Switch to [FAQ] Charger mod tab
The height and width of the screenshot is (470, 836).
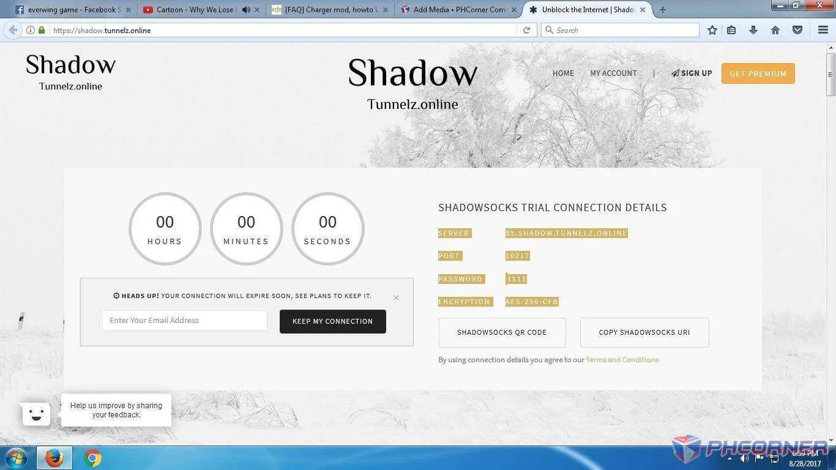click(x=330, y=10)
